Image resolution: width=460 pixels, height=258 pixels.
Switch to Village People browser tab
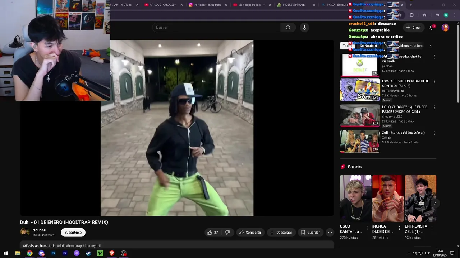tap(252, 5)
